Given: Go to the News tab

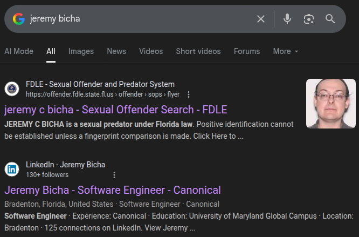Looking at the screenshot, I should (116, 51).
